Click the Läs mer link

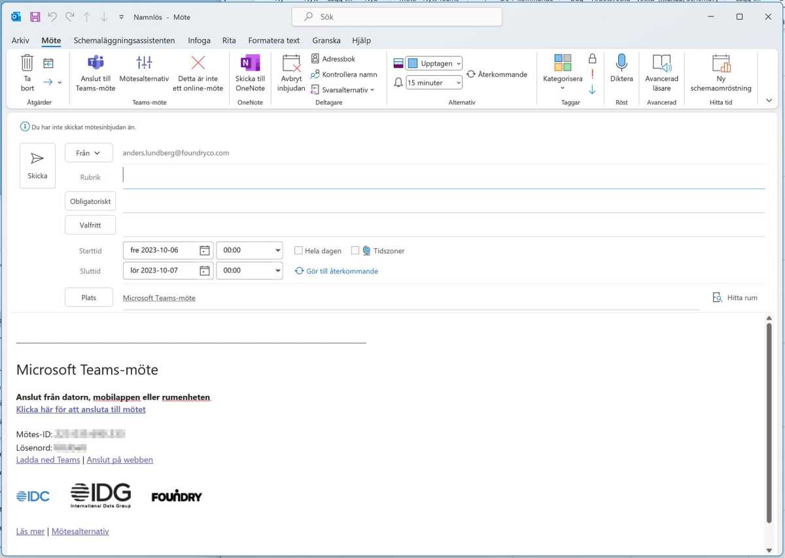[x=31, y=532]
